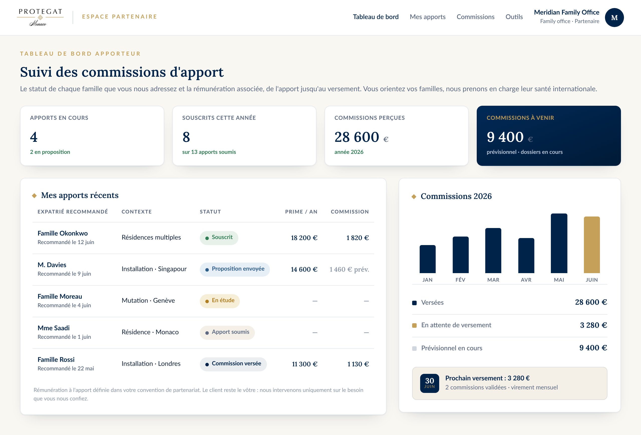
Task: Open the Souscrits cette année card
Action: click(x=244, y=136)
